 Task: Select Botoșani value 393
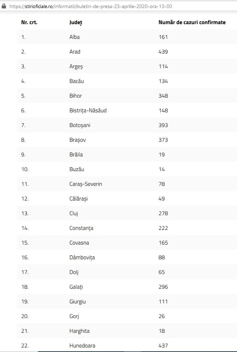[163, 125]
